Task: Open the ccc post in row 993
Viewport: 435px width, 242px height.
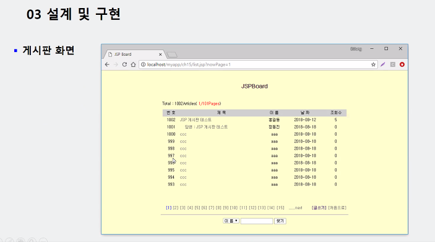Action: pos(183,184)
